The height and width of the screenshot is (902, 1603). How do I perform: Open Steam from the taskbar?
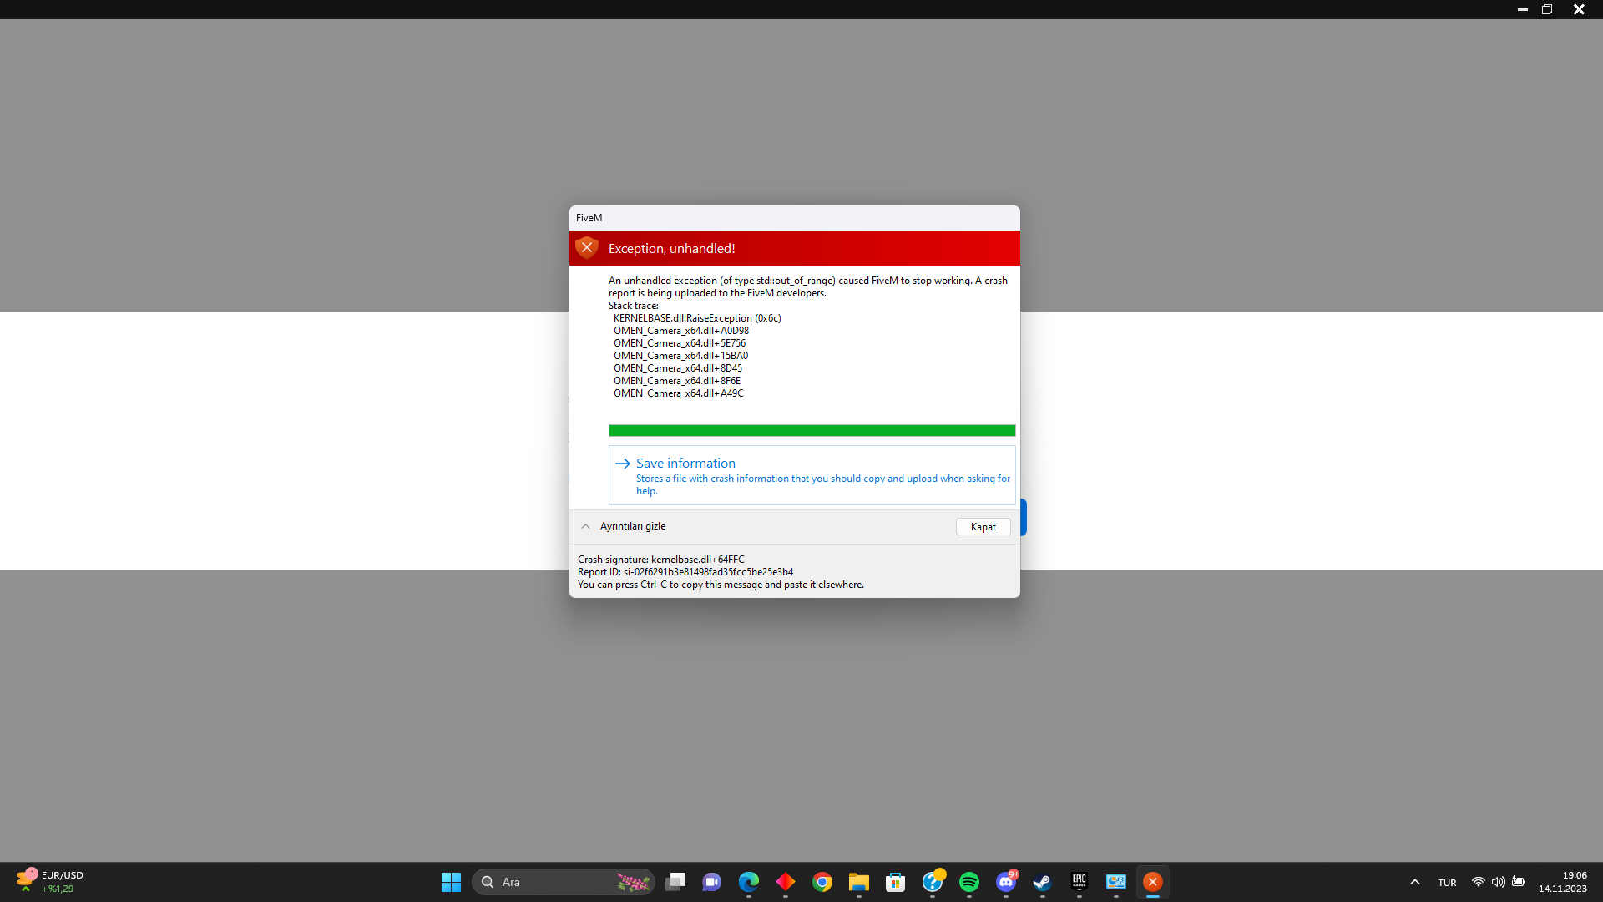click(1042, 882)
